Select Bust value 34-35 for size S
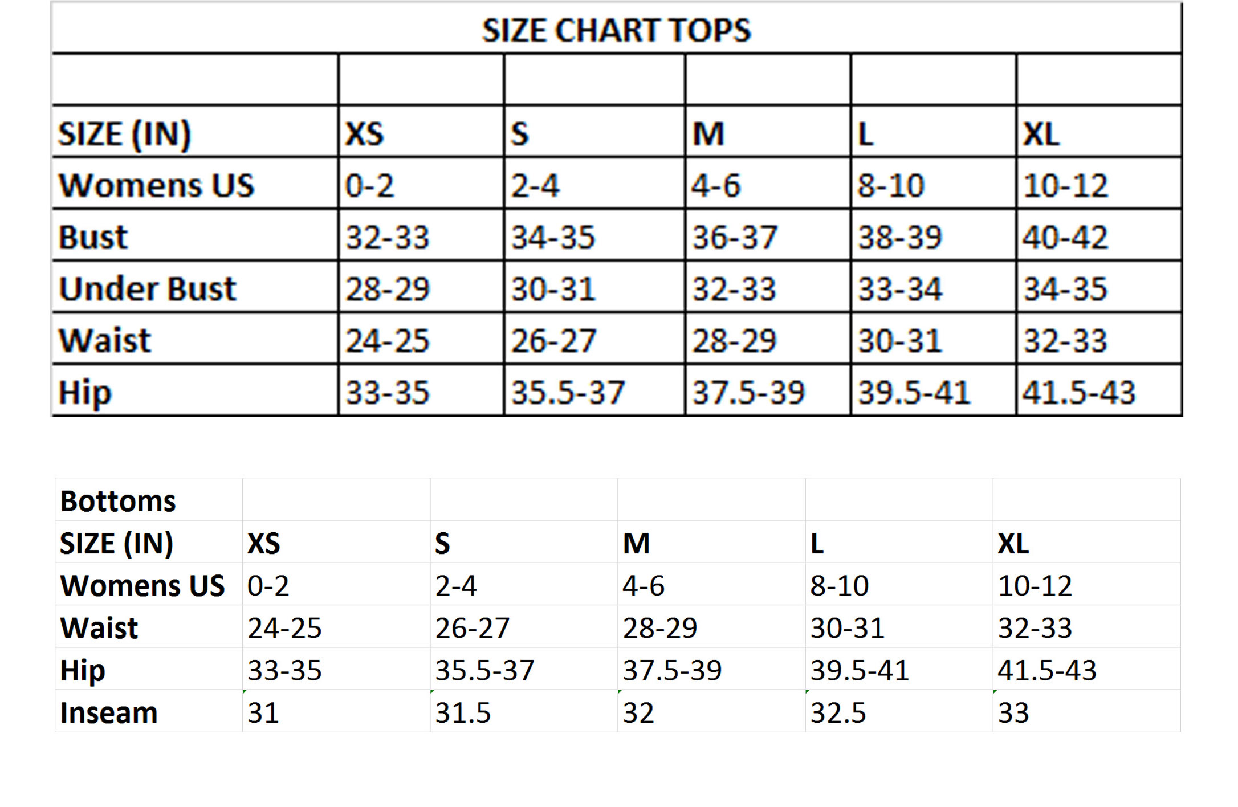The height and width of the screenshot is (807, 1238). tap(553, 238)
